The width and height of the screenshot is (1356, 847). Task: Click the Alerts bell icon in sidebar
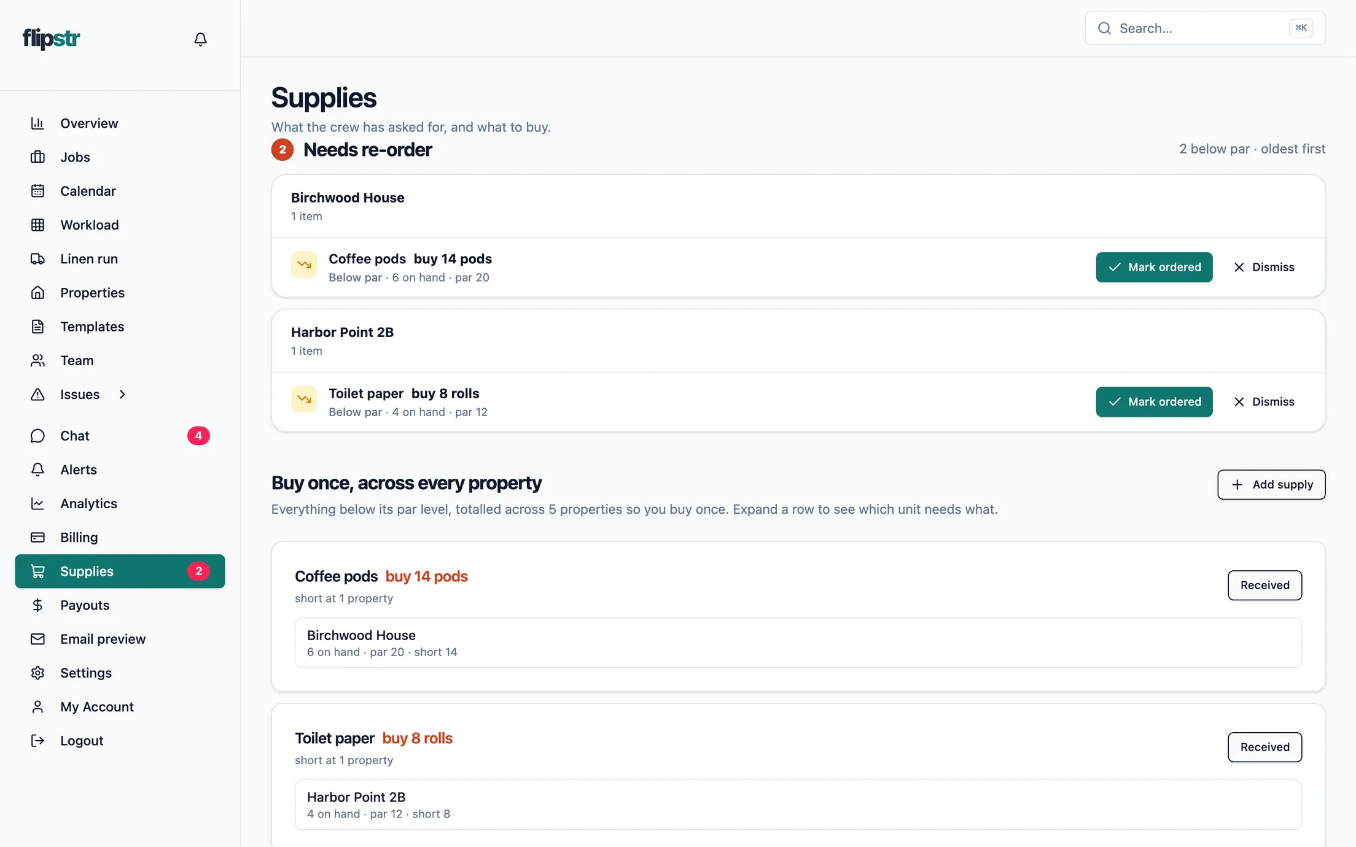click(37, 470)
